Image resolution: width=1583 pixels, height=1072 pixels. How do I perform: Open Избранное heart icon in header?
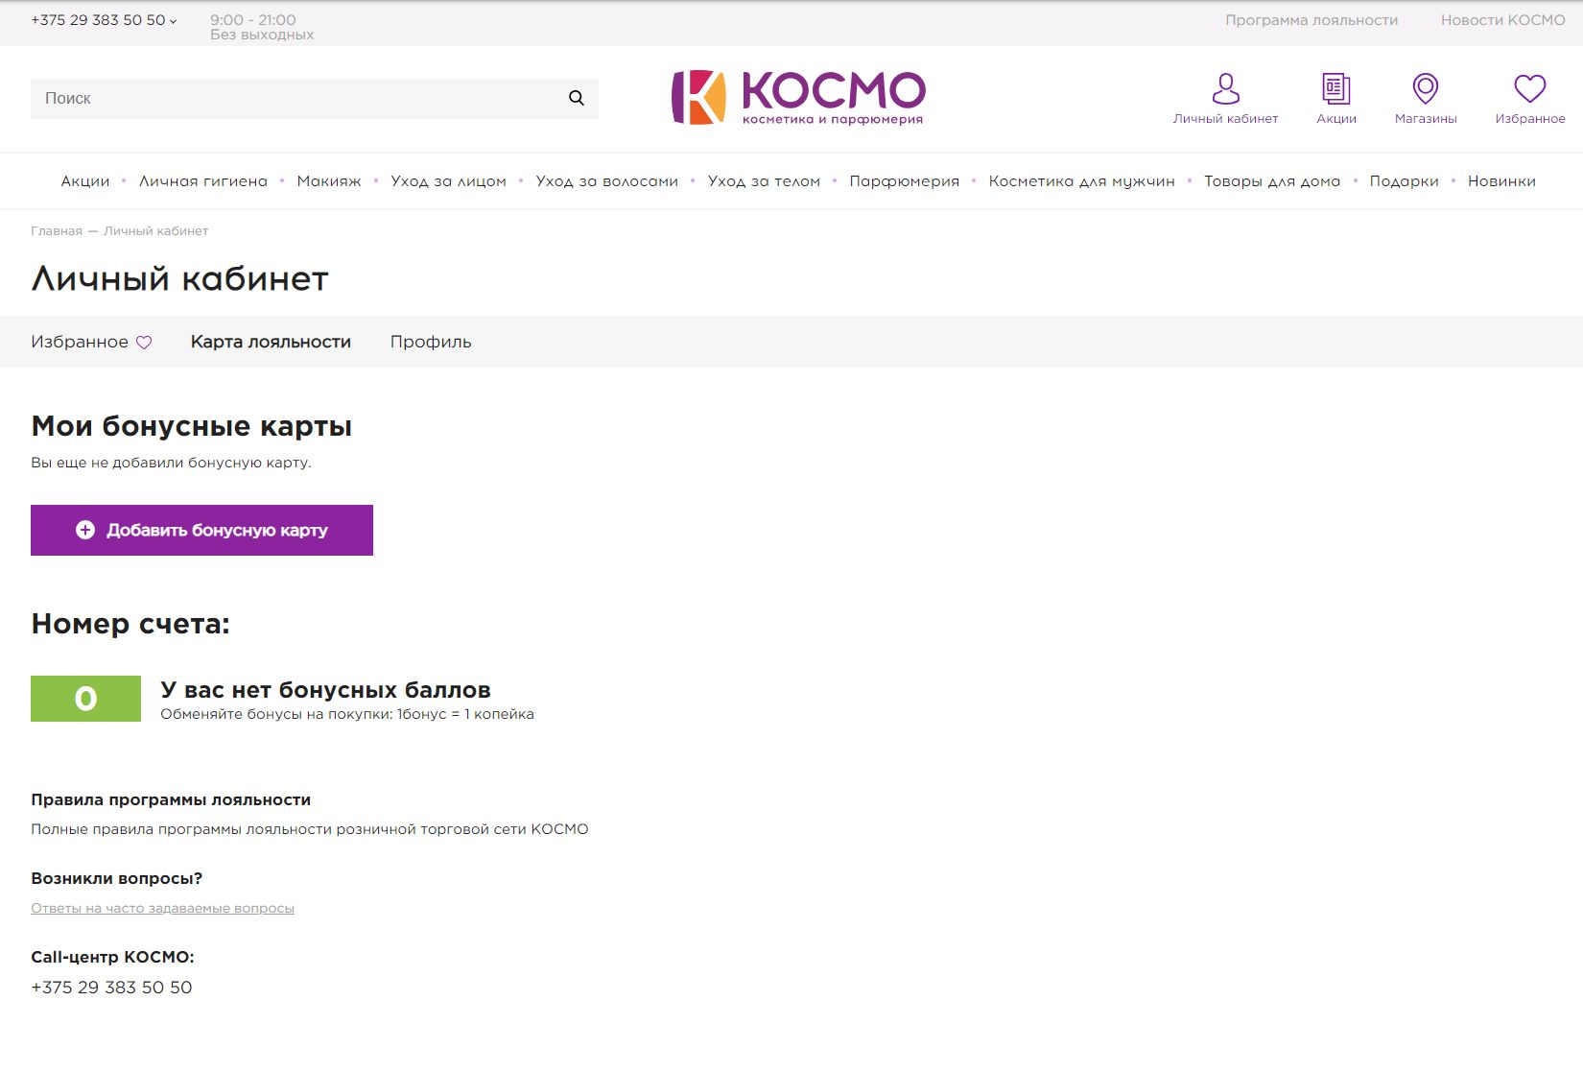[x=1529, y=88]
